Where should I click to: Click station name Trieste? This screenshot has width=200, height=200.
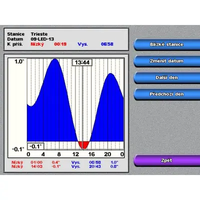39,34
